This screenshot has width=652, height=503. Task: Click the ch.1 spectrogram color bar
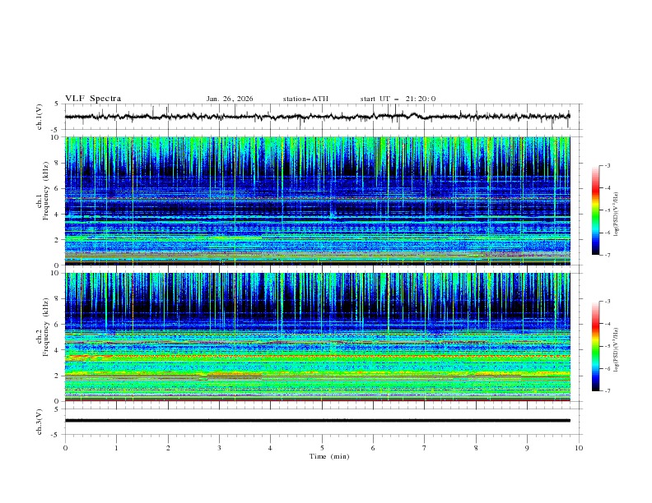[x=595, y=210]
